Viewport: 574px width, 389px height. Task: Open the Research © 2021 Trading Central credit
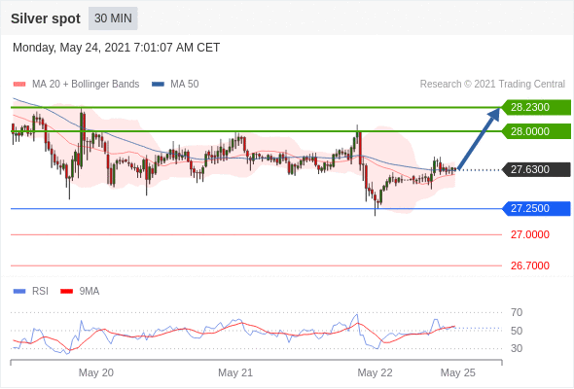tap(492, 85)
